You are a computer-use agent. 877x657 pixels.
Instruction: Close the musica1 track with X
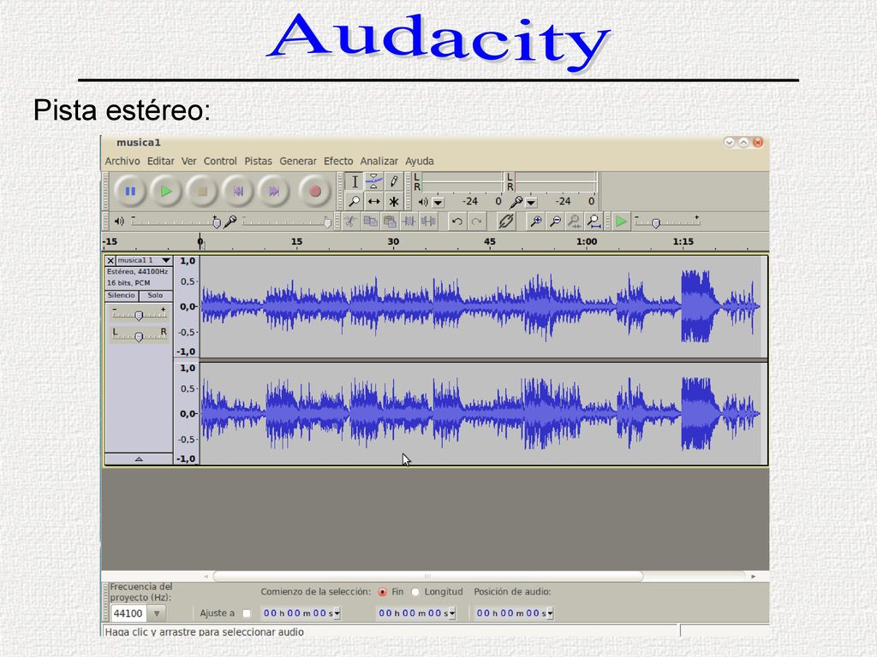(x=110, y=260)
